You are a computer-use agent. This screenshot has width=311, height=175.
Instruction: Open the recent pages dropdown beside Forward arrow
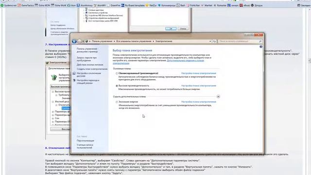pos(83,41)
